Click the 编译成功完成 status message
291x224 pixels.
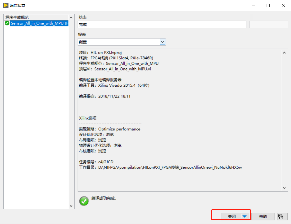104,198
